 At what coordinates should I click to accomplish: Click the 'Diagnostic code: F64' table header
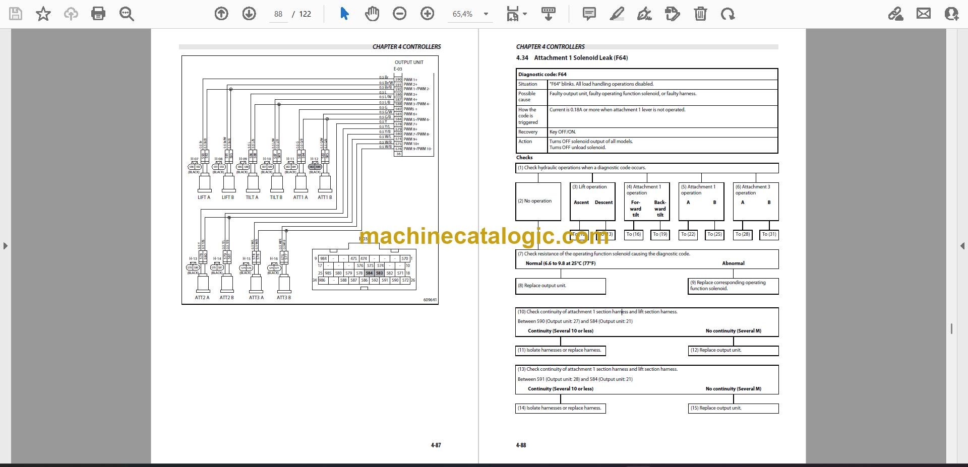(x=647, y=74)
